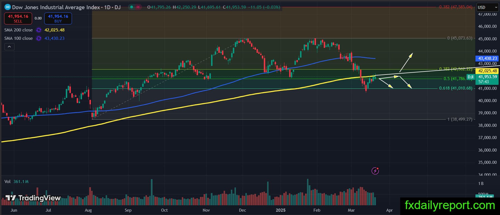Click the yellow SMA 200 value 42,025.48 in legend

click(x=55, y=30)
